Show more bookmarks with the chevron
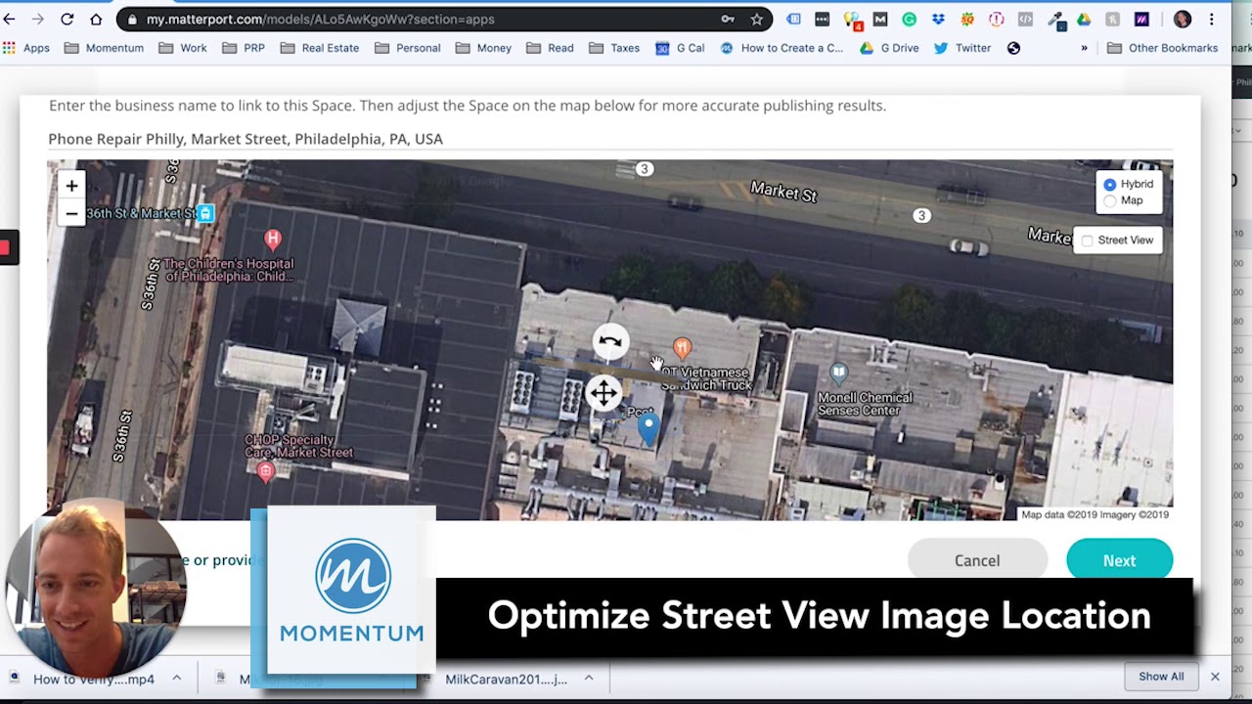Viewport: 1252px width, 704px height. (1084, 48)
